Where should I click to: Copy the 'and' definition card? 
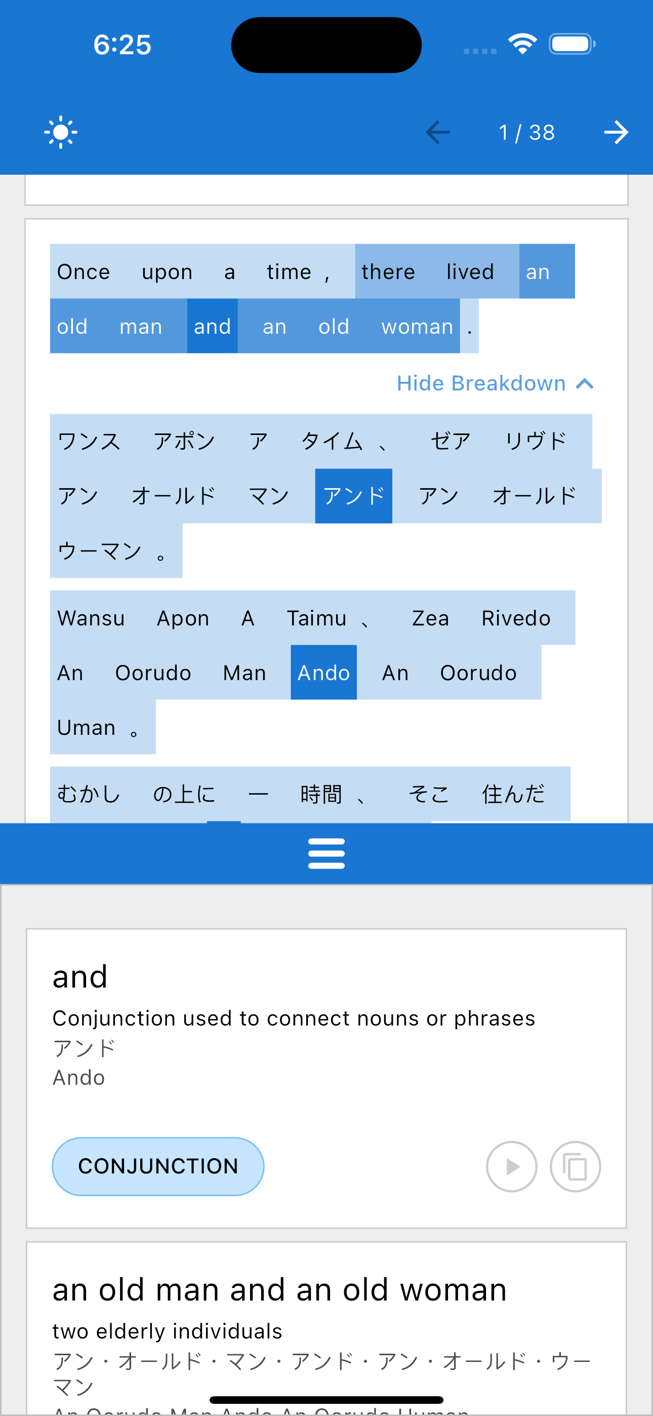tap(575, 1166)
